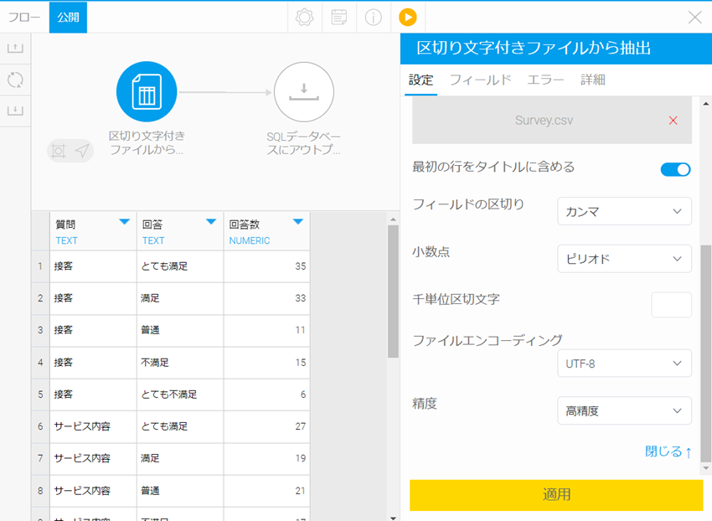Viewport: 712px width, 521px height.
Task: Click the yellow 適用 button
Action: 556,495
